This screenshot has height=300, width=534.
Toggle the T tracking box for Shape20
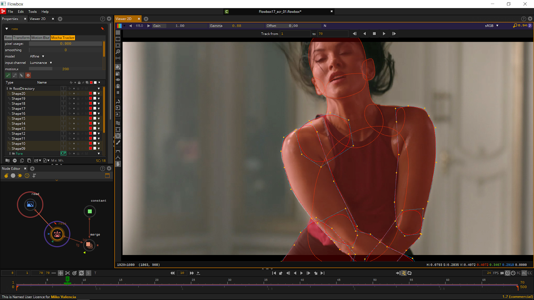63,94
